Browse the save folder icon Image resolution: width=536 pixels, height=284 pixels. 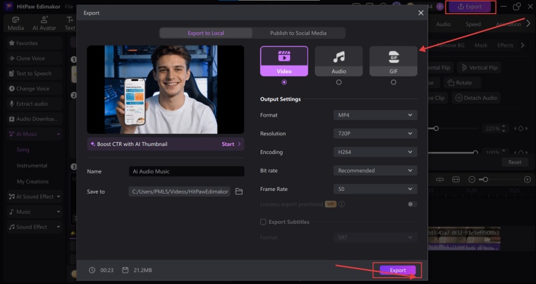pyautogui.click(x=239, y=192)
